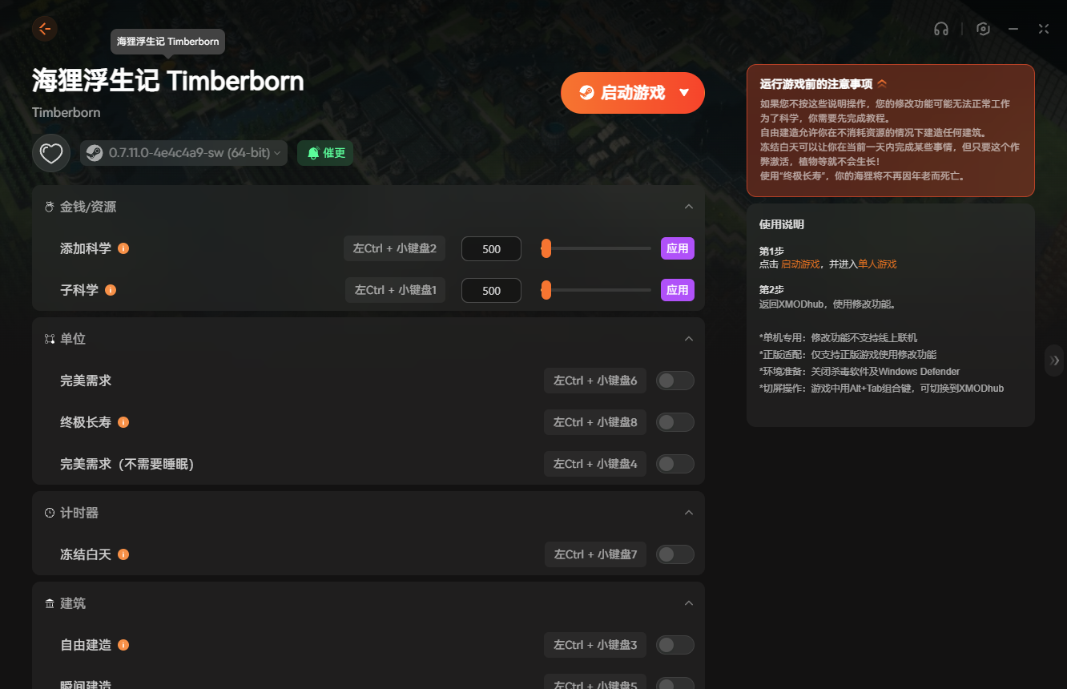Click the screen capture icon top right
The height and width of the screenshot is (689, 1067).
(x=983, y=28)
